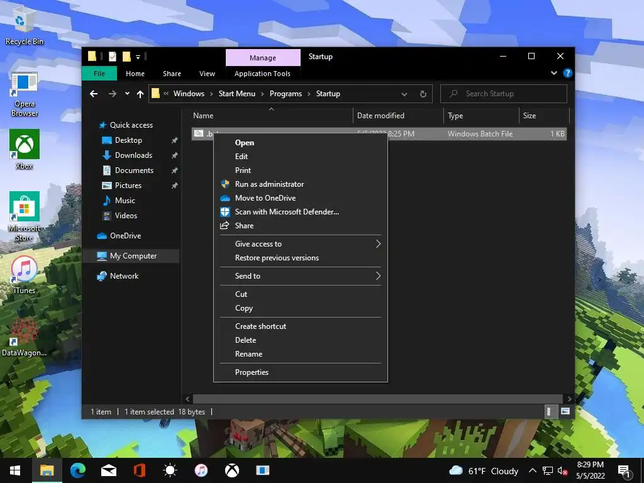Click Properties icon in quick access toolbar
The height and width of the screenshot is (483, 644).
[112, 57]
